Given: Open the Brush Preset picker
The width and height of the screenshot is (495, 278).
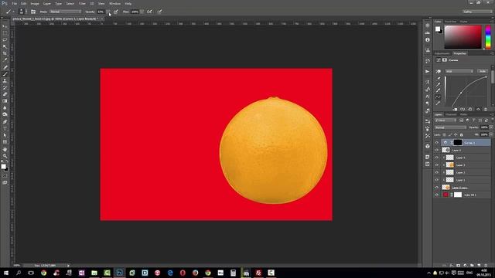Looking at the screenshot, I should (22, 12).
